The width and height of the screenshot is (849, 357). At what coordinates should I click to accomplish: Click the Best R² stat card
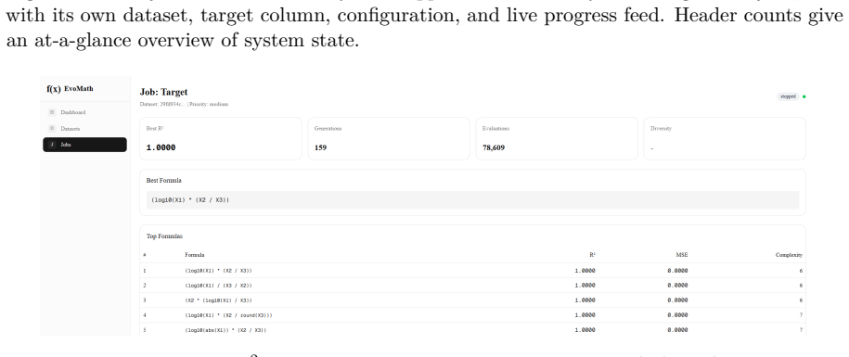click(x=221, y=138)
